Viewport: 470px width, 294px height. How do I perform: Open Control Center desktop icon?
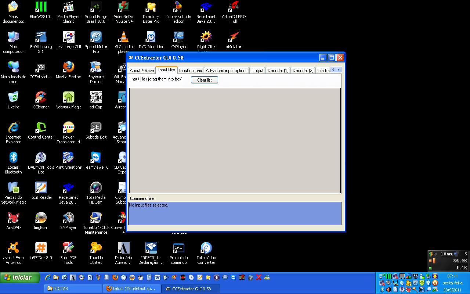[41, 130]
